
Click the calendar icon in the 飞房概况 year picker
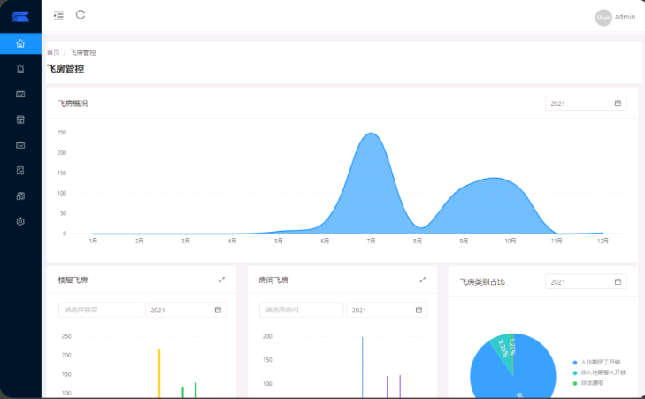coord(618,104)
